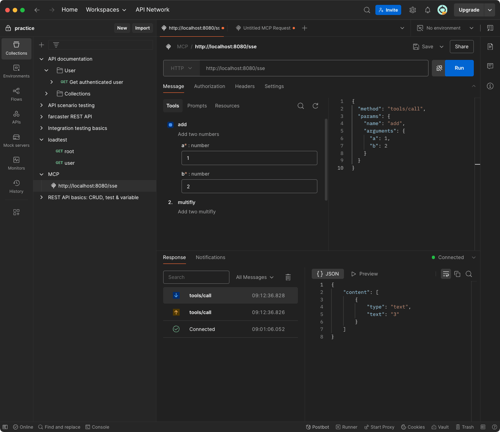The image size is (500, 432).
Task: Click the Save button
Action: pos(423,47)
